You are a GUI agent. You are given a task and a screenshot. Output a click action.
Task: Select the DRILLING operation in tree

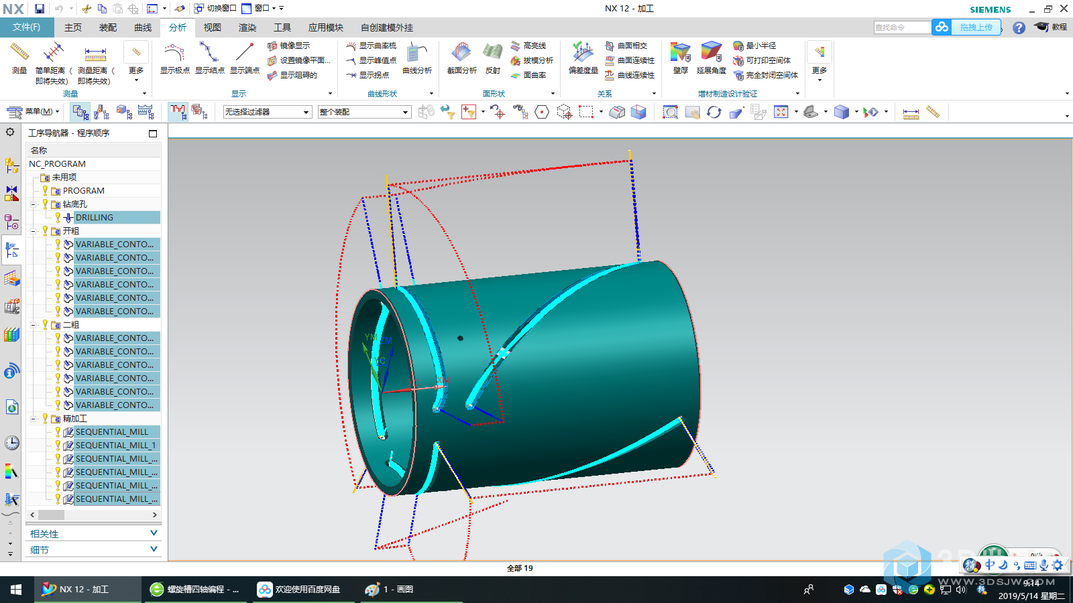point(94,218)
